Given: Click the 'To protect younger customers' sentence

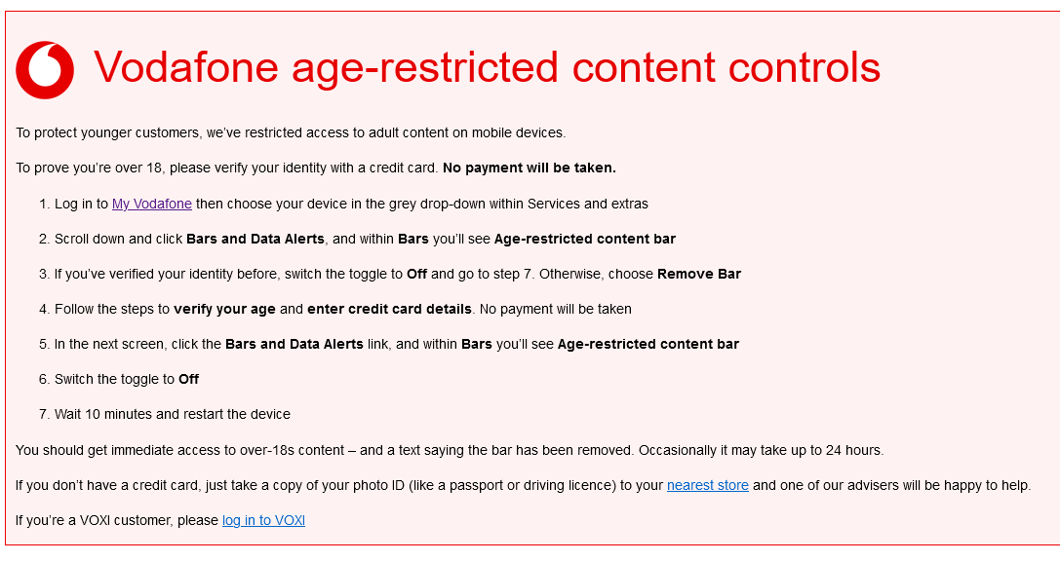Looking at the screenshot, I should pyautogui.click(x=291, y=133).
